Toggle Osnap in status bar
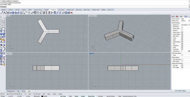 tap(83, 96)
